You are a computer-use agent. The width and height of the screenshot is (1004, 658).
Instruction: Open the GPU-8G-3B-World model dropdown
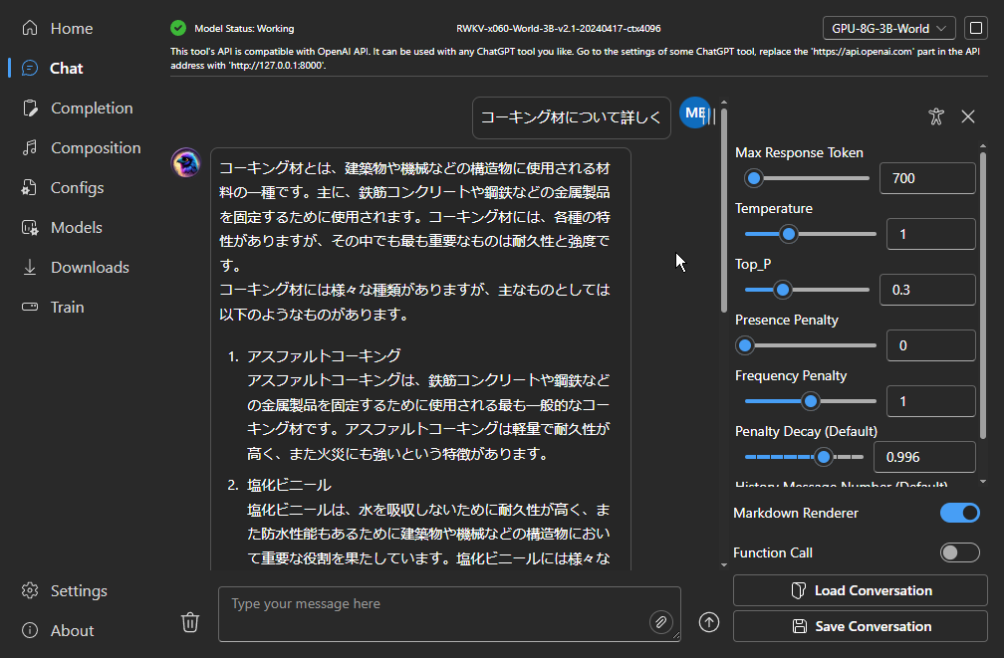click(888, 28)
